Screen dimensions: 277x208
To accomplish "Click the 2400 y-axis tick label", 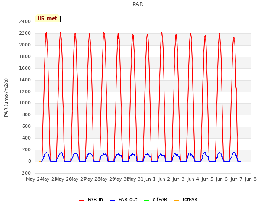I will click(25, 21).
